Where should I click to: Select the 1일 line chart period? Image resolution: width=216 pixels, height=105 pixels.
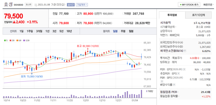pyautogui.click(x=22, y=31)
